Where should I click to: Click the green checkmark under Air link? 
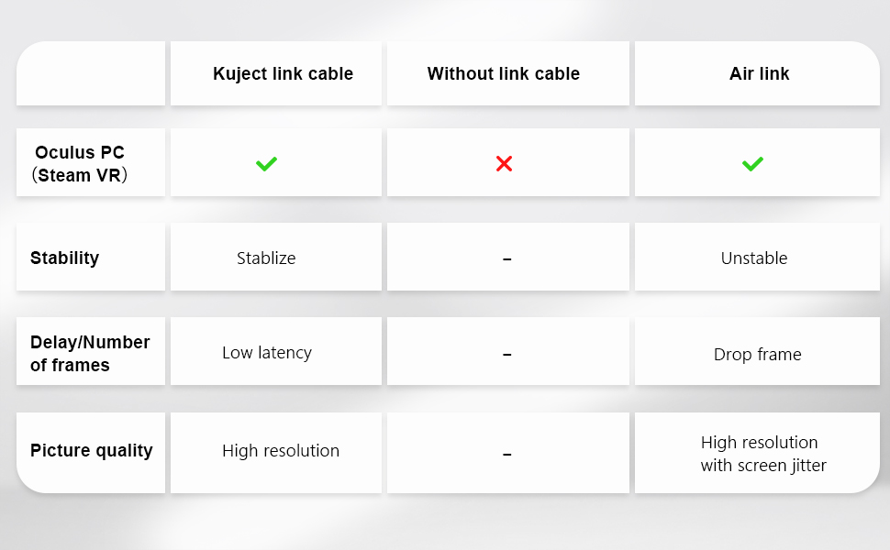[752, 164]
